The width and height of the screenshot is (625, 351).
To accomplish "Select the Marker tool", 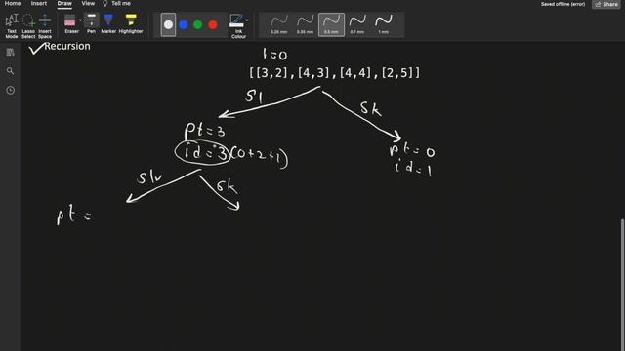I will 108,23.
